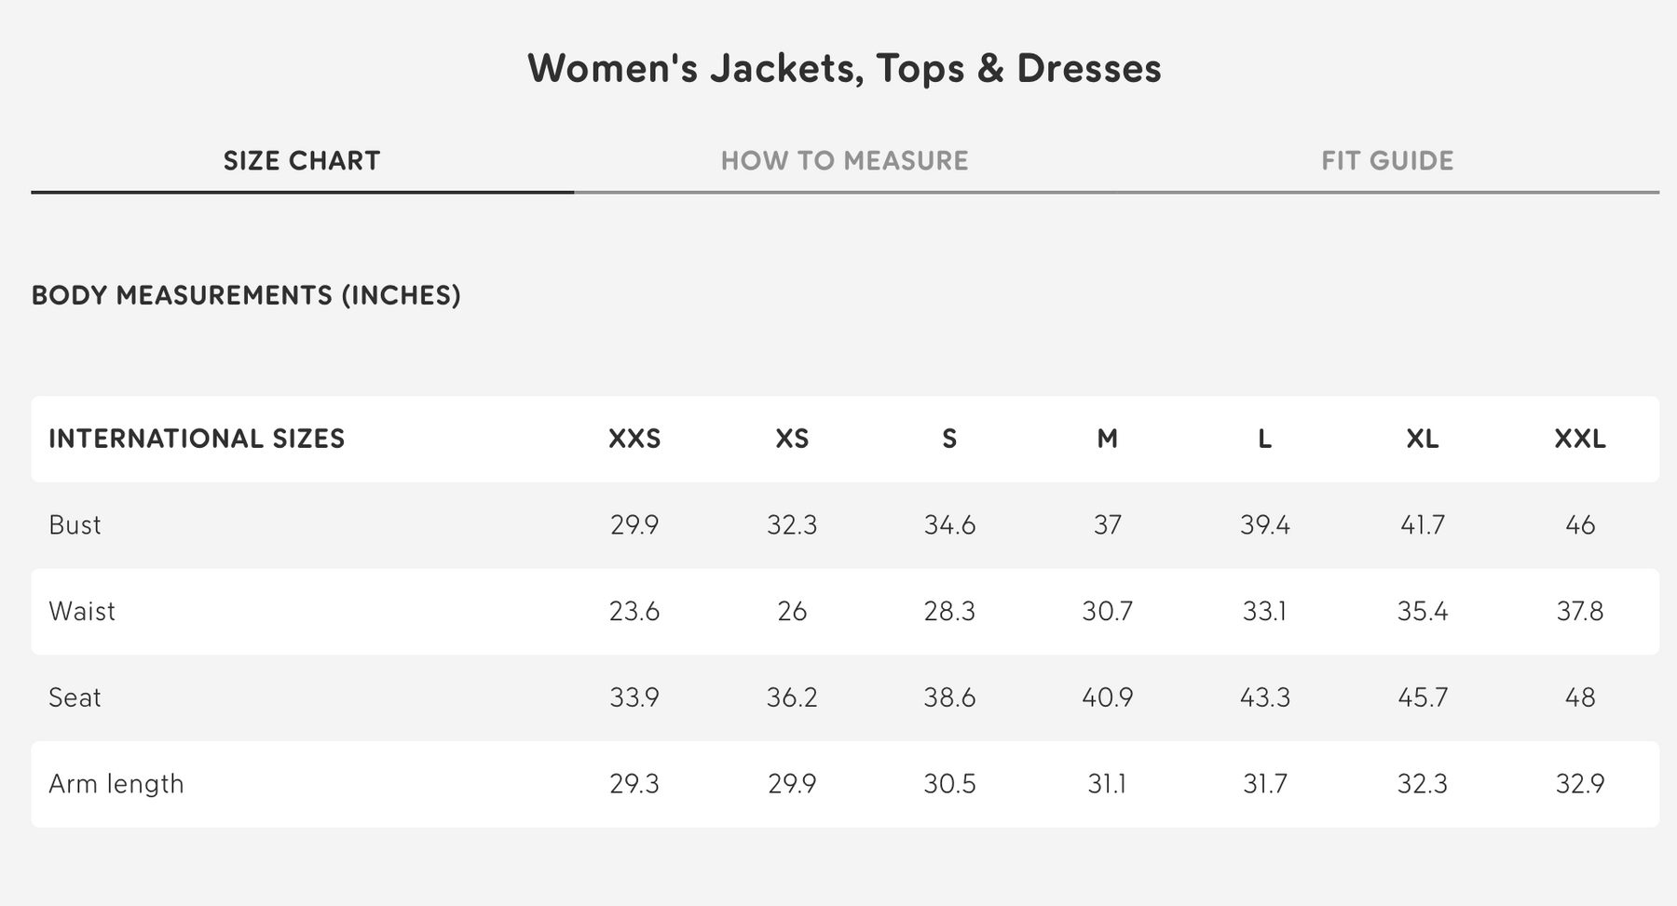Click the seat value 48 for XXL
The image size is (1677, 906).
click(1580, 697)
